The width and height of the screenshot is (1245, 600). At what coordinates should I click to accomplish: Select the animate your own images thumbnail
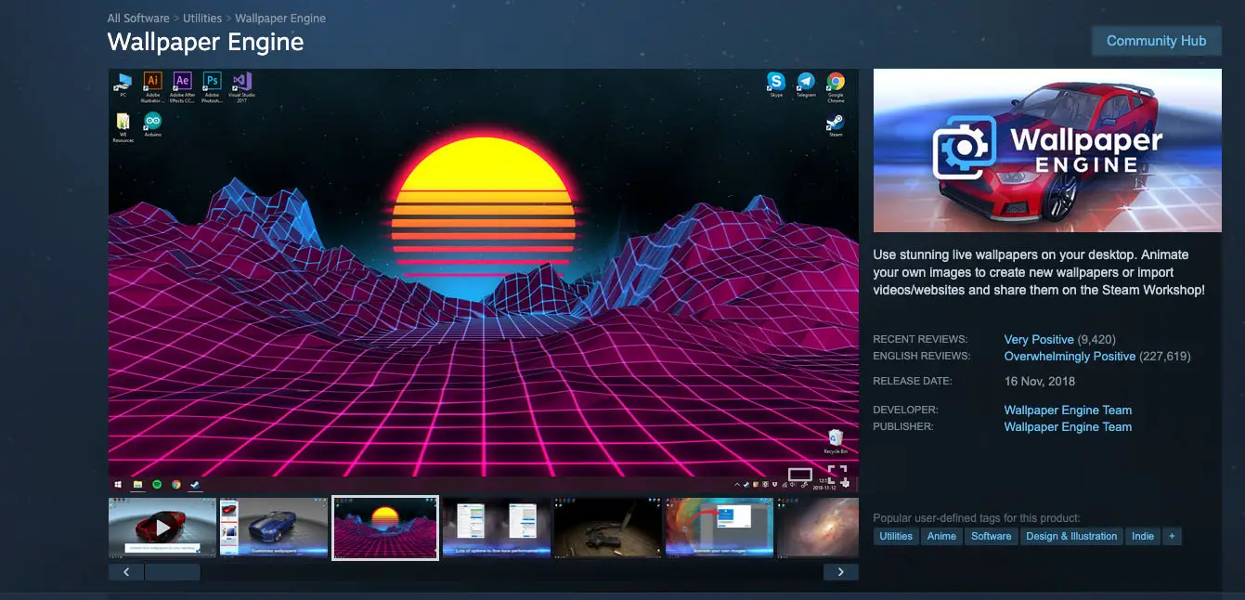point(720,528)
